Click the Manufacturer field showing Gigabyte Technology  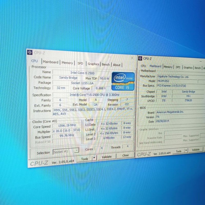coord(173,77)
